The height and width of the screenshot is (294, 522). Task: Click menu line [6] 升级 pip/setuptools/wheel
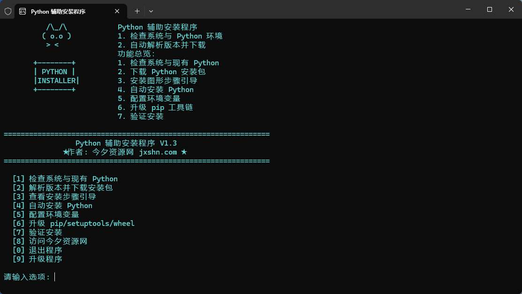click(74, 224)
